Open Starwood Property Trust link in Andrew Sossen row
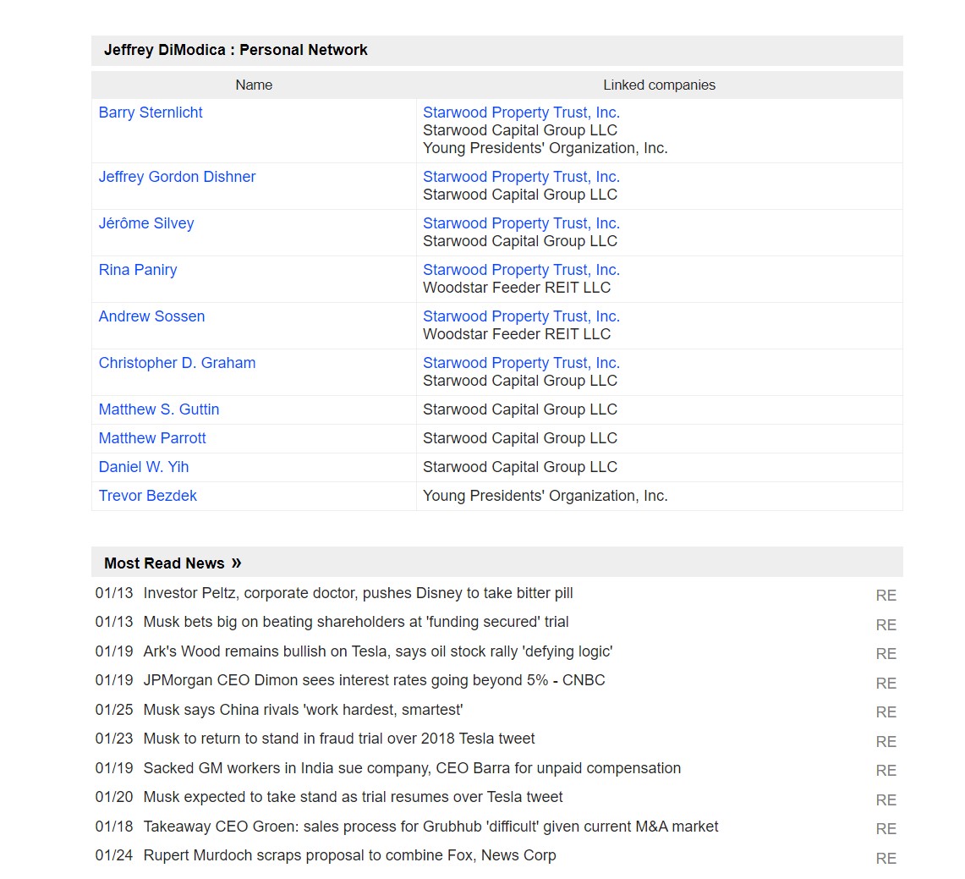Viewport: 965px width, 879px height. pos(521,316)
